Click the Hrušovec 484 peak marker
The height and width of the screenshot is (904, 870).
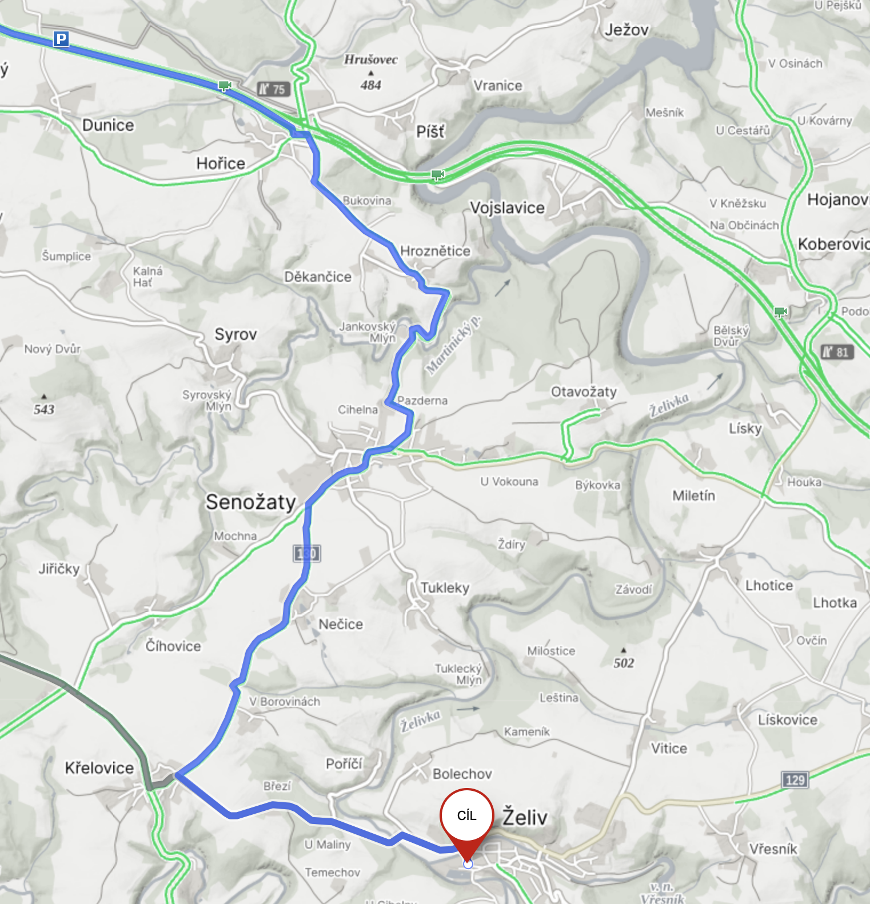[x=371, y=73]
